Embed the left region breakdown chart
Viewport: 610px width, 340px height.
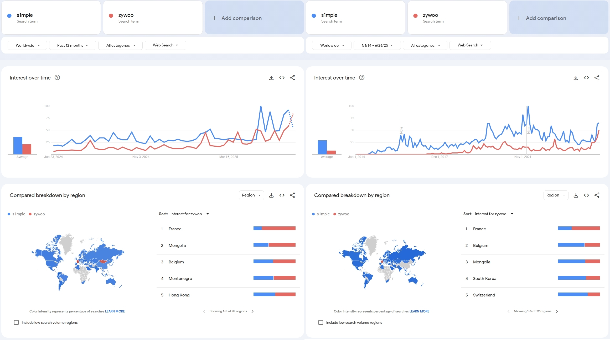pos(282,195)
